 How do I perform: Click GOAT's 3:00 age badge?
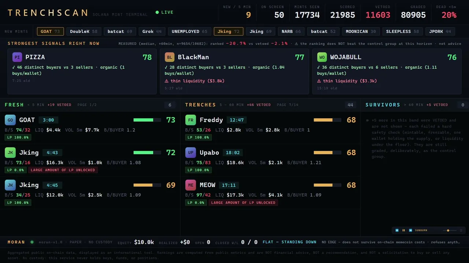(48, 120)
